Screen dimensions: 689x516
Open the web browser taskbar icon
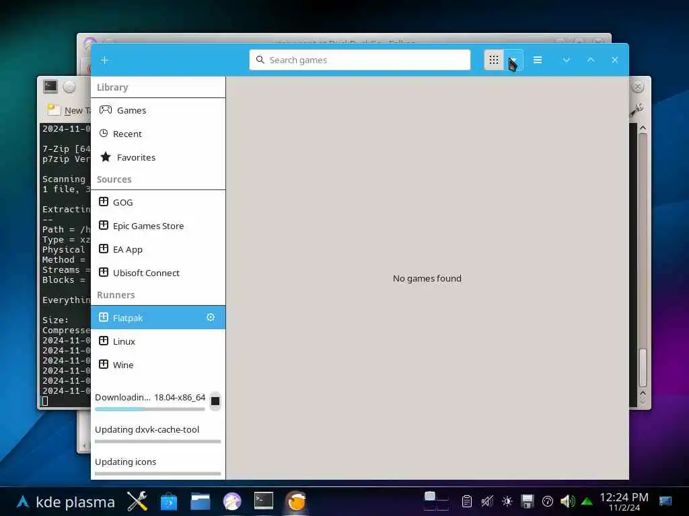click(x=232, y=501)
